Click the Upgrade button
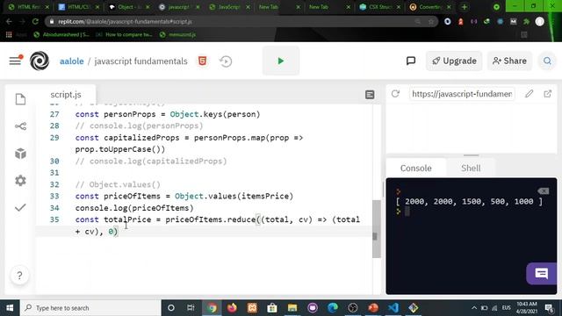The height and width of the screenshot is (316, 562). 454,61
